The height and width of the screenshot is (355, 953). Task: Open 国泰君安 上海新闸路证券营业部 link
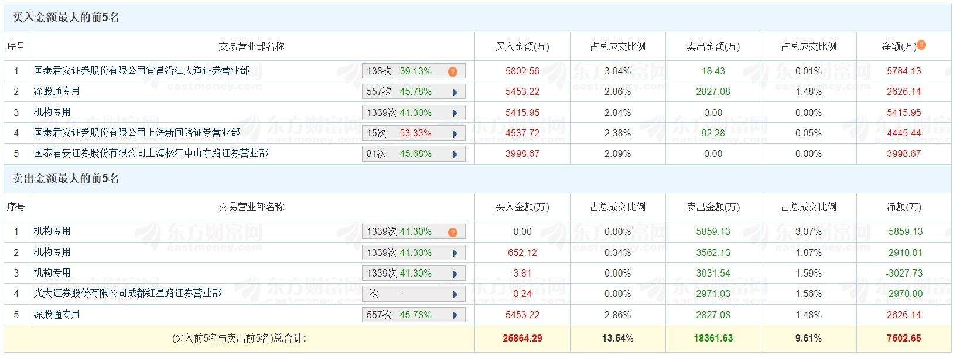click(136, 133)
